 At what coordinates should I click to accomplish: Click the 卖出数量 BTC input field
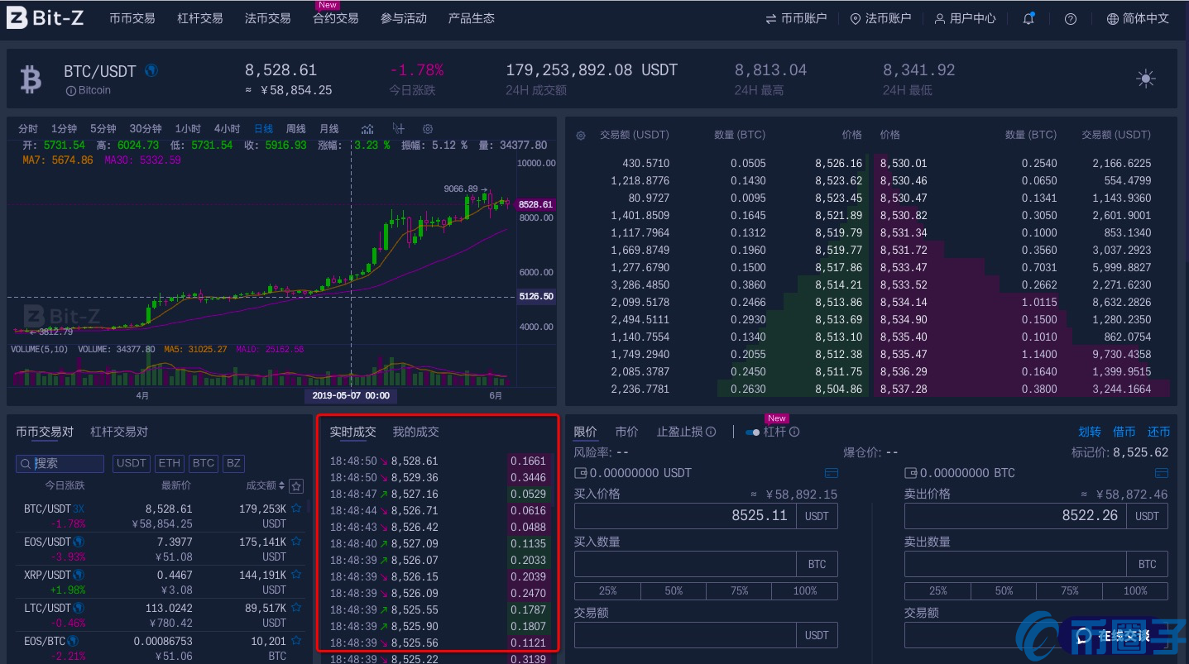[1015, 564]
